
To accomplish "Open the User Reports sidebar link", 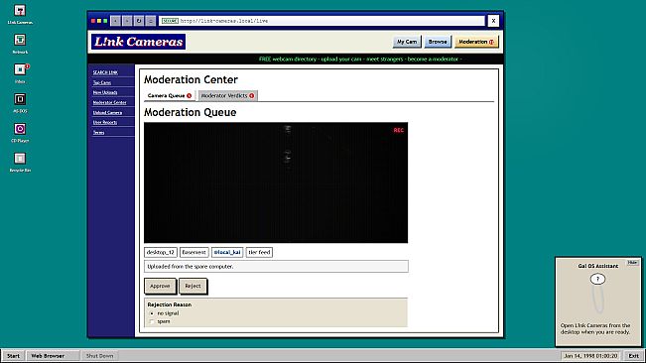I will [x=104, y=122].
